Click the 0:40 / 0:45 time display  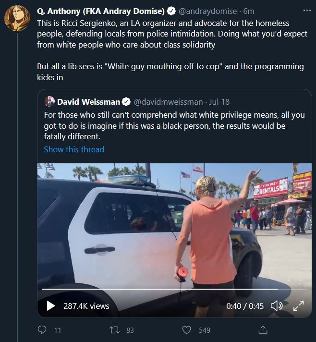(245, 305)
